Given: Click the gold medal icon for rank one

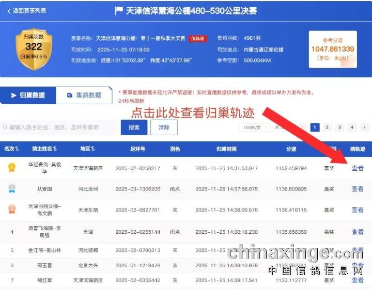Looking at the screenshot, I should click(x=11, y=167).
